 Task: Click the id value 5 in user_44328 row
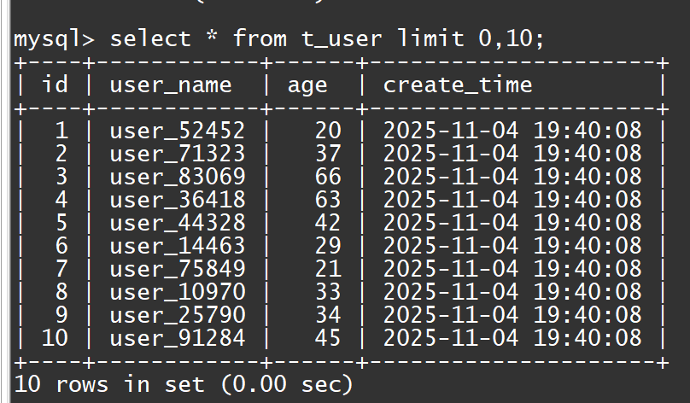click(61, 222)
